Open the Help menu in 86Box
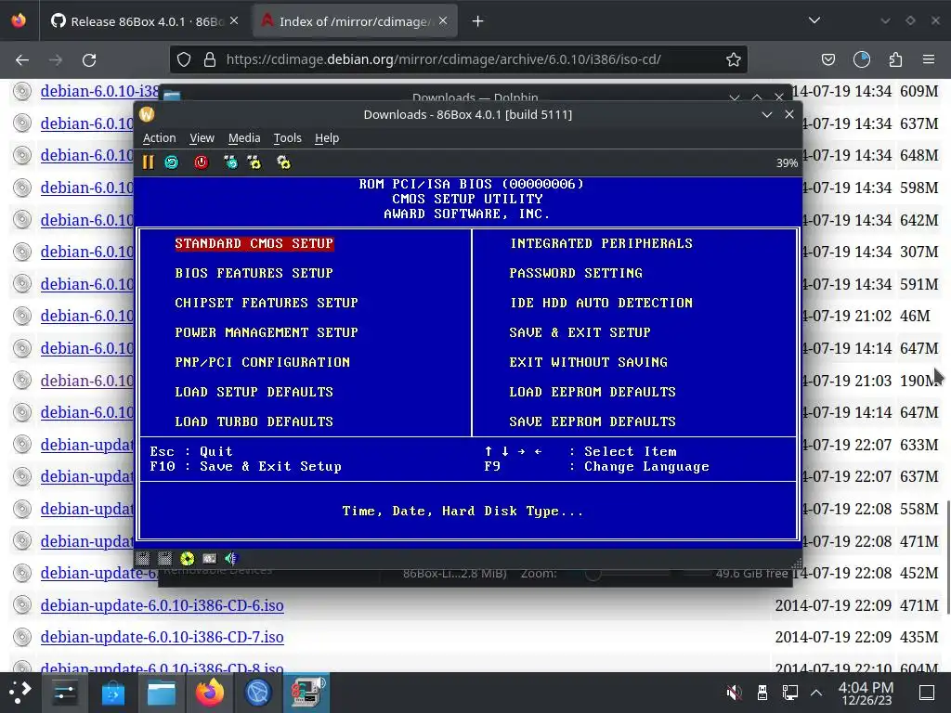Image resolution: width=951 pixels, height=713 pixels. click(x=327, y=138)
